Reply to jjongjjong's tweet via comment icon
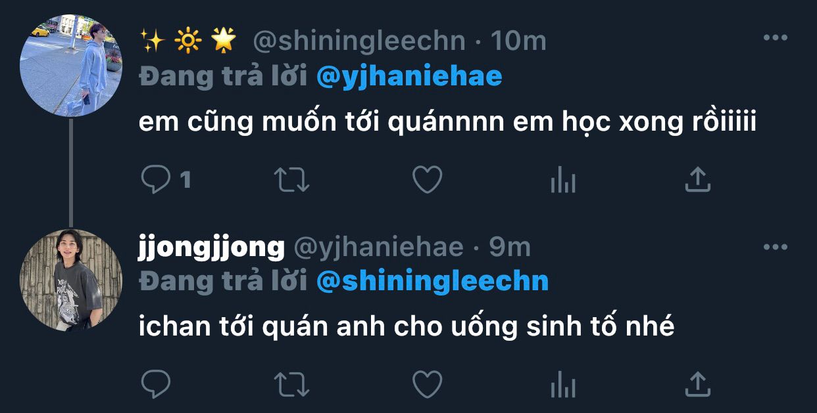Screen dimensions: 817x413 pyautogui.click(x=156, y=384)
